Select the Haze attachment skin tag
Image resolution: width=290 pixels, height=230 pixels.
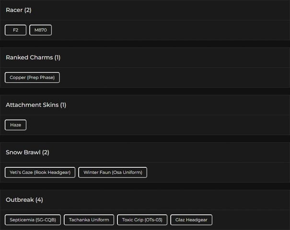(x=15, y=125)
